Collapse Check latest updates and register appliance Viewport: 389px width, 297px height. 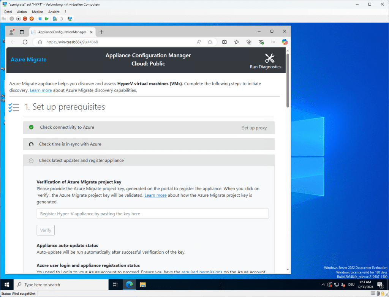click(149, 161)
